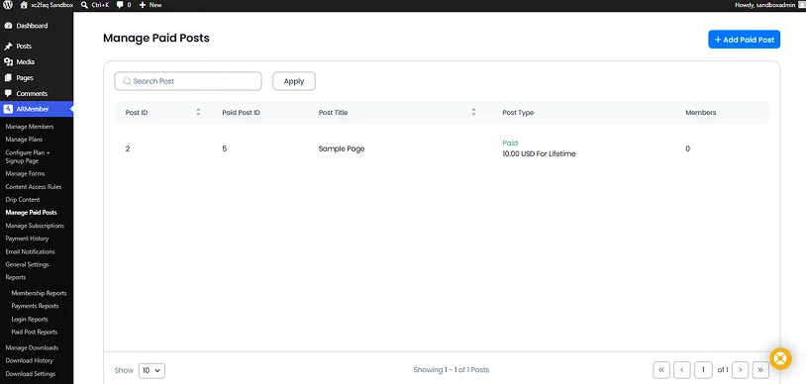Go to last page of pagination
Image resolution: width=806 pixels, height=384 pixels.
pyautogui.click(x=760, y=369)
